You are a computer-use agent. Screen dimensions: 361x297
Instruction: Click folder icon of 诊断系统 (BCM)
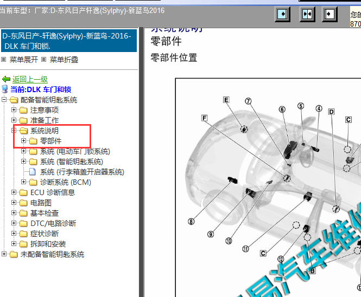(x=33, y=182)
